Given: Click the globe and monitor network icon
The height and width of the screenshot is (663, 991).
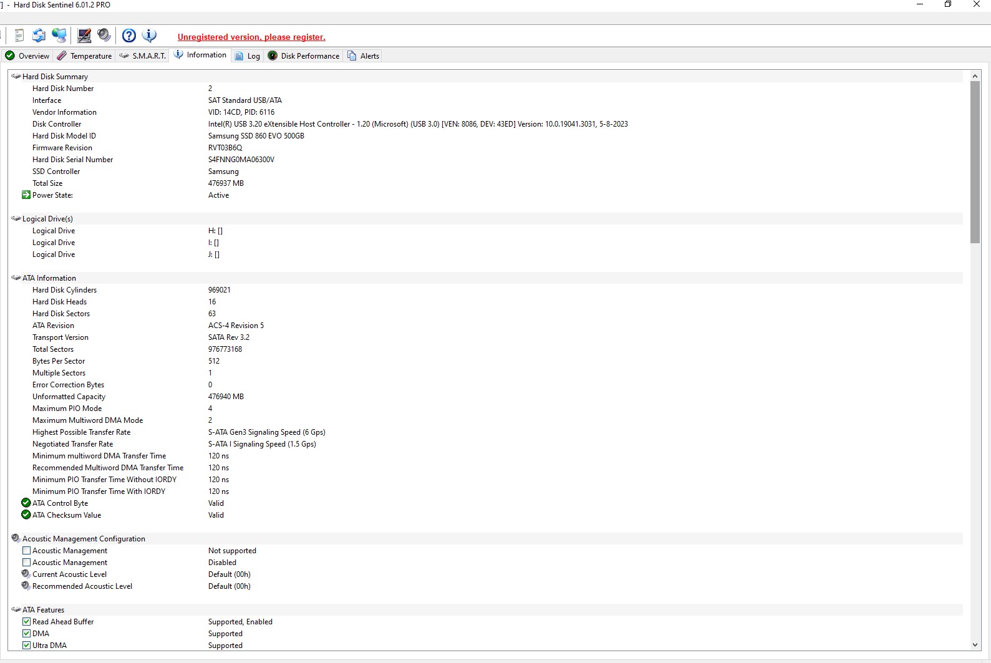Looking at the screenshot, I should point(59,36).
